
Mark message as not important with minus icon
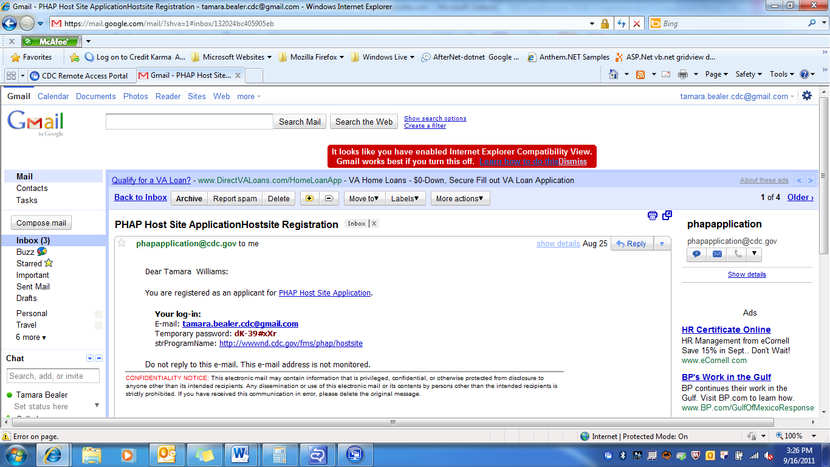click(329, 198)
